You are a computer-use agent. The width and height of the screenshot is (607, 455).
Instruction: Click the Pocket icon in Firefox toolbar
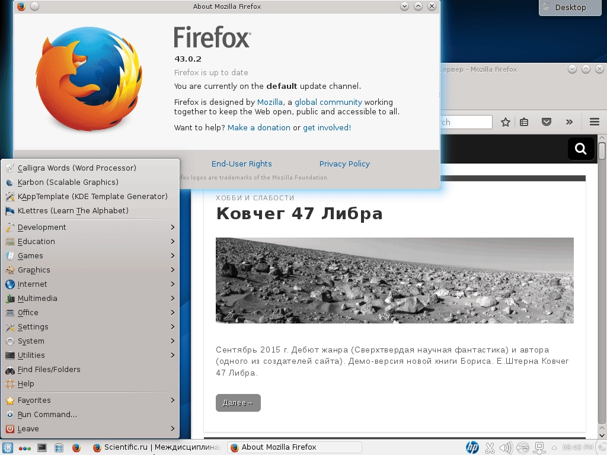click(x=546, y=122)
